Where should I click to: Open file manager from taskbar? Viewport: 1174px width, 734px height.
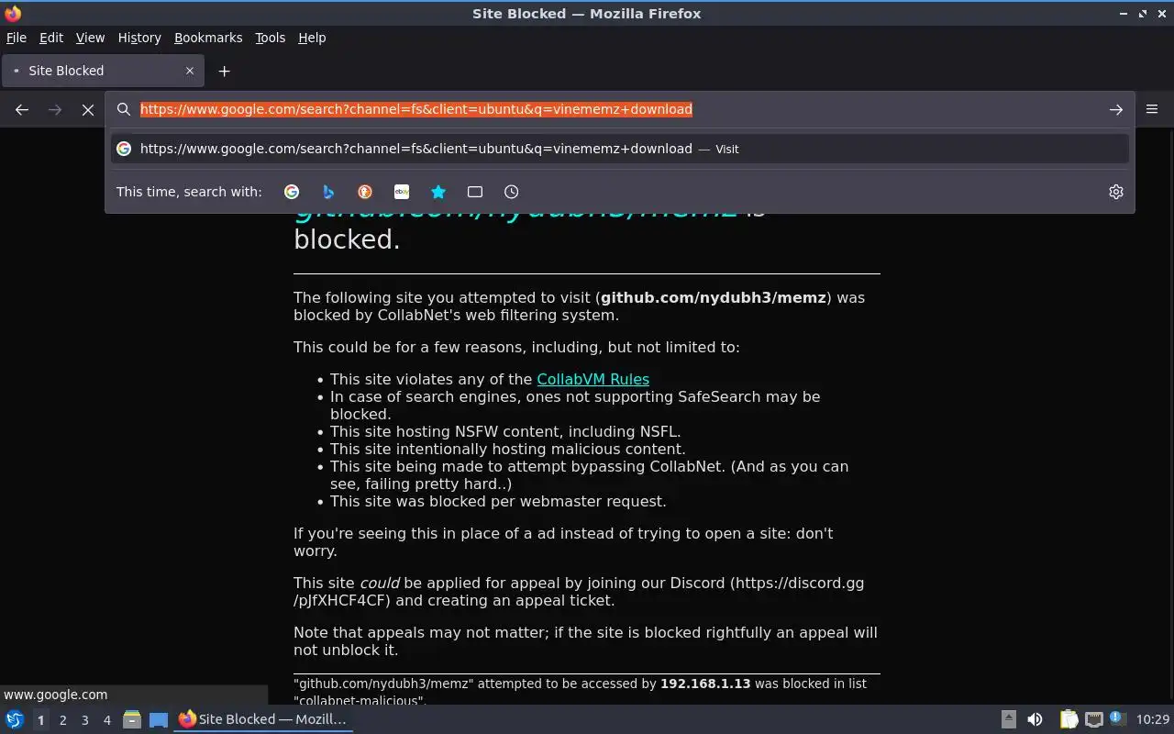131,719
